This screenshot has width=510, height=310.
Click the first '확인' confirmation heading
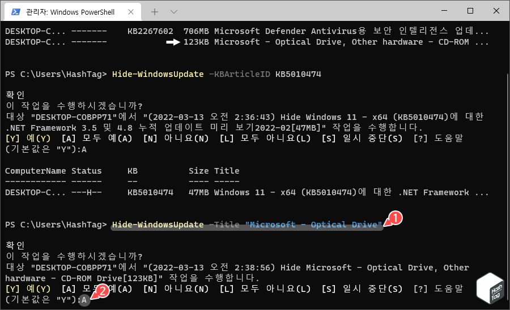(15, 95)
